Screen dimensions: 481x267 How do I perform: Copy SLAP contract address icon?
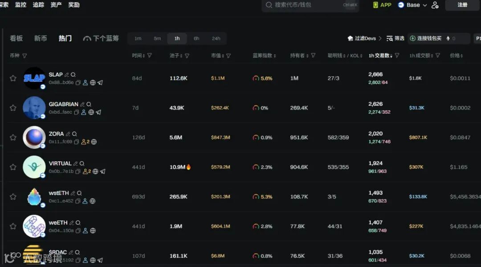78,83
